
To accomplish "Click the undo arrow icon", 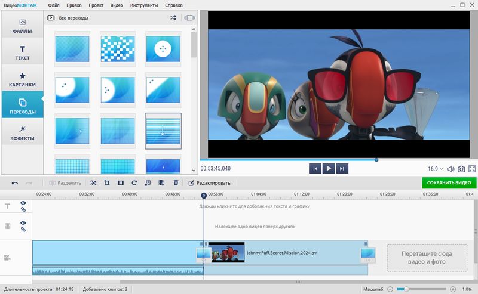I will 15,183.
